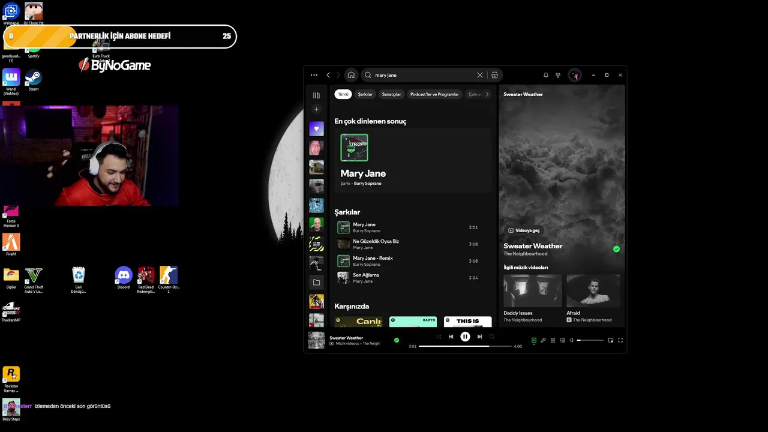This screenshot has height=432, width=768.
Task: Open the Rockstar Games desktop shortcut
Action: click(11, 379)
